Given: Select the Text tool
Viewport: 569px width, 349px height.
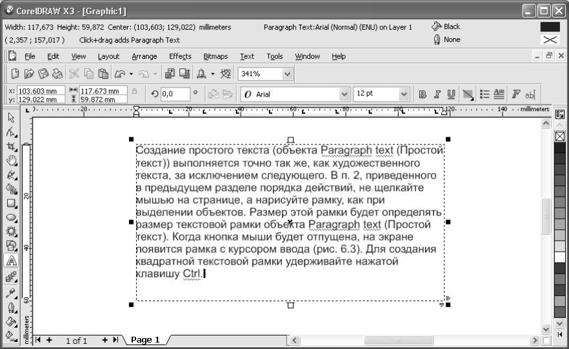Looking at the screenshot, I should point(11,261).
